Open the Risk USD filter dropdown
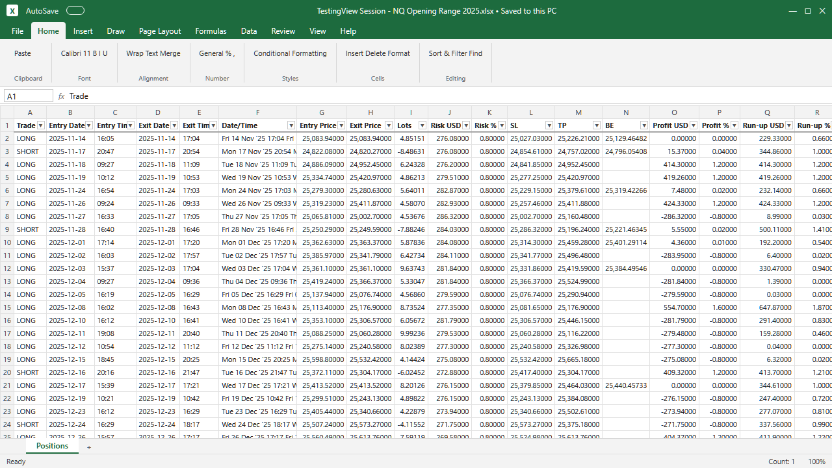 466,125
